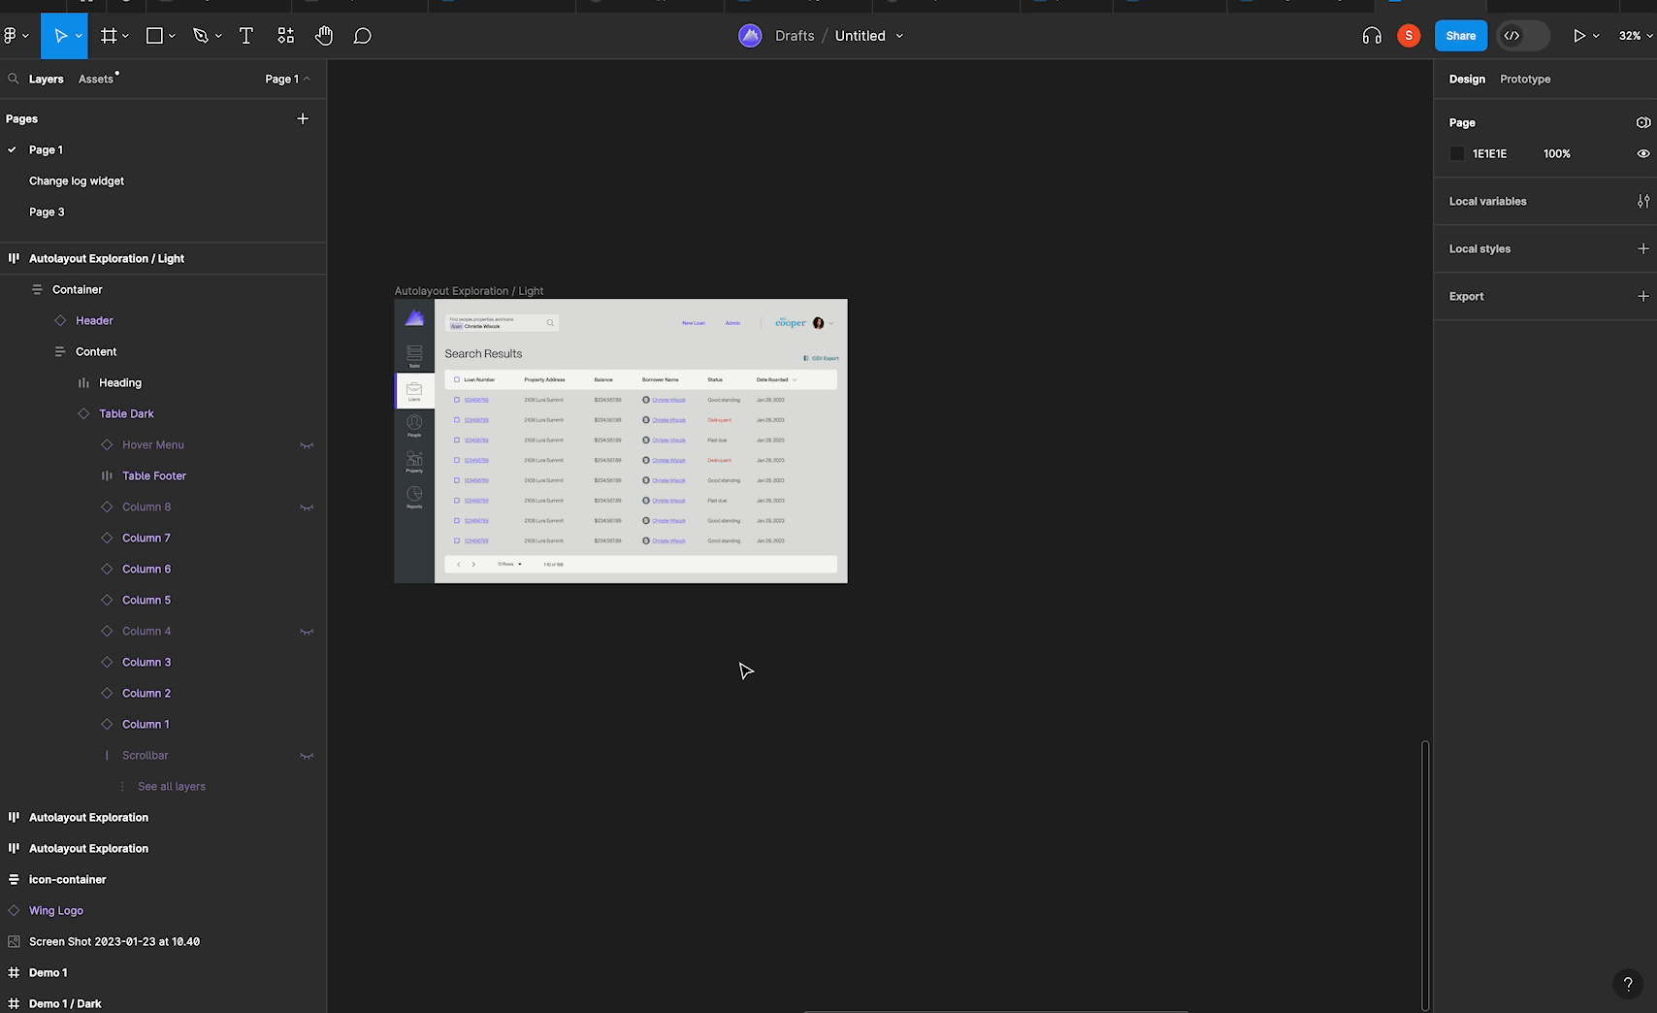Image resolution: width=1657 pixels, height=1013 pixels.
Task: Click the See all layers link
Action: tap(171, 786)
